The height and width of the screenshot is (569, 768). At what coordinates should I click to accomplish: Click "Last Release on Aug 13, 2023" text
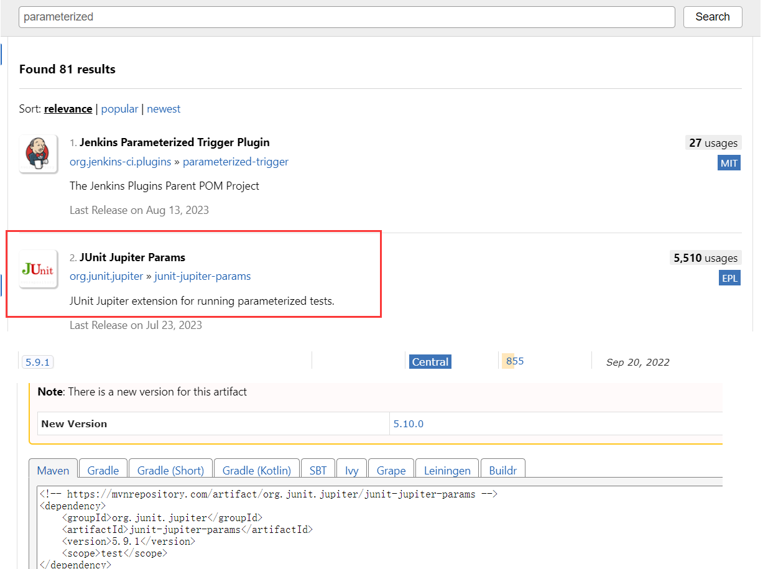(139, 210)
